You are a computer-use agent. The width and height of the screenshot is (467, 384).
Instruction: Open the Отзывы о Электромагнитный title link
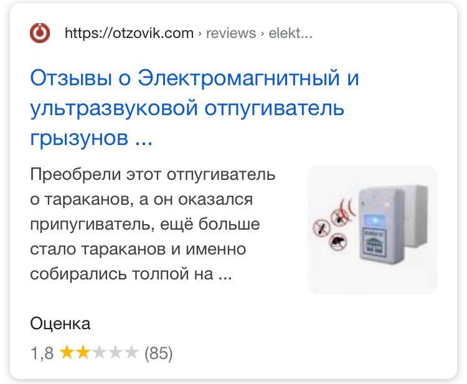[194, 78]
